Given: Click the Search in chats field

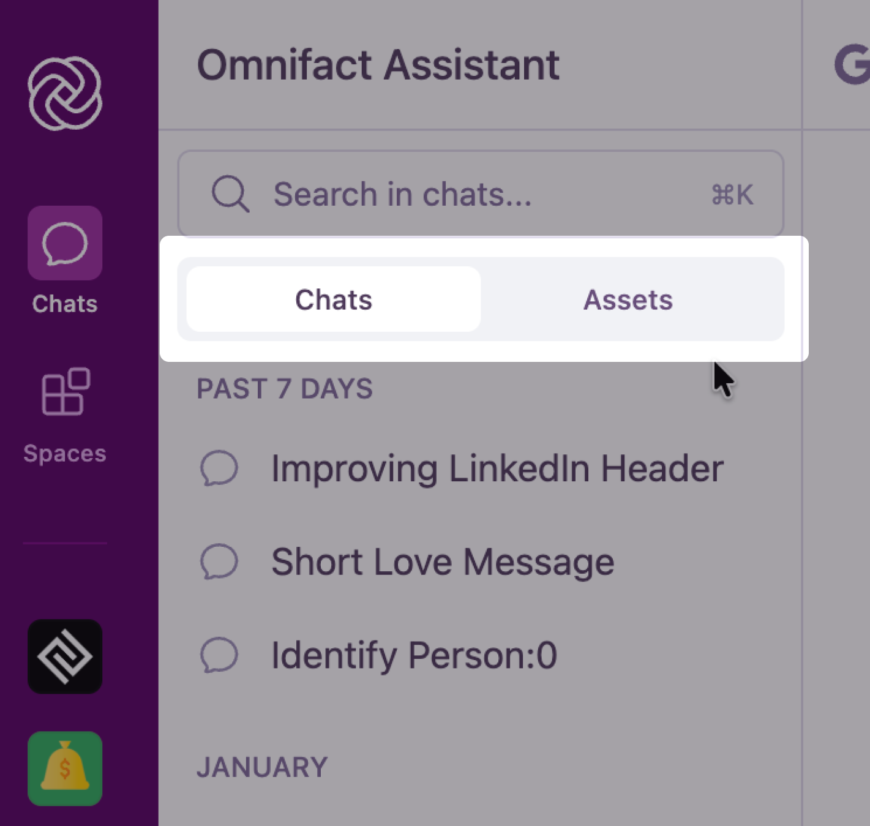Looking at the screenshot, I should pos(429,194).
